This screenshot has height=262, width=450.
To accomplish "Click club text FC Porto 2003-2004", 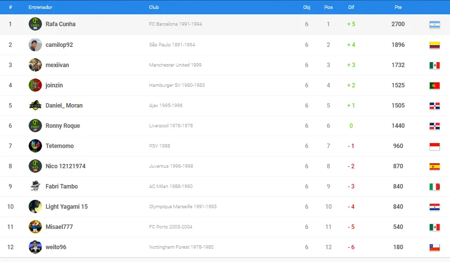I will coord(170,227).
